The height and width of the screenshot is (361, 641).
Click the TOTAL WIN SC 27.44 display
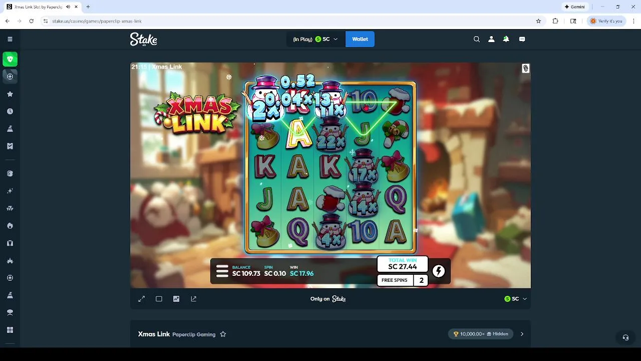[403, 264]
